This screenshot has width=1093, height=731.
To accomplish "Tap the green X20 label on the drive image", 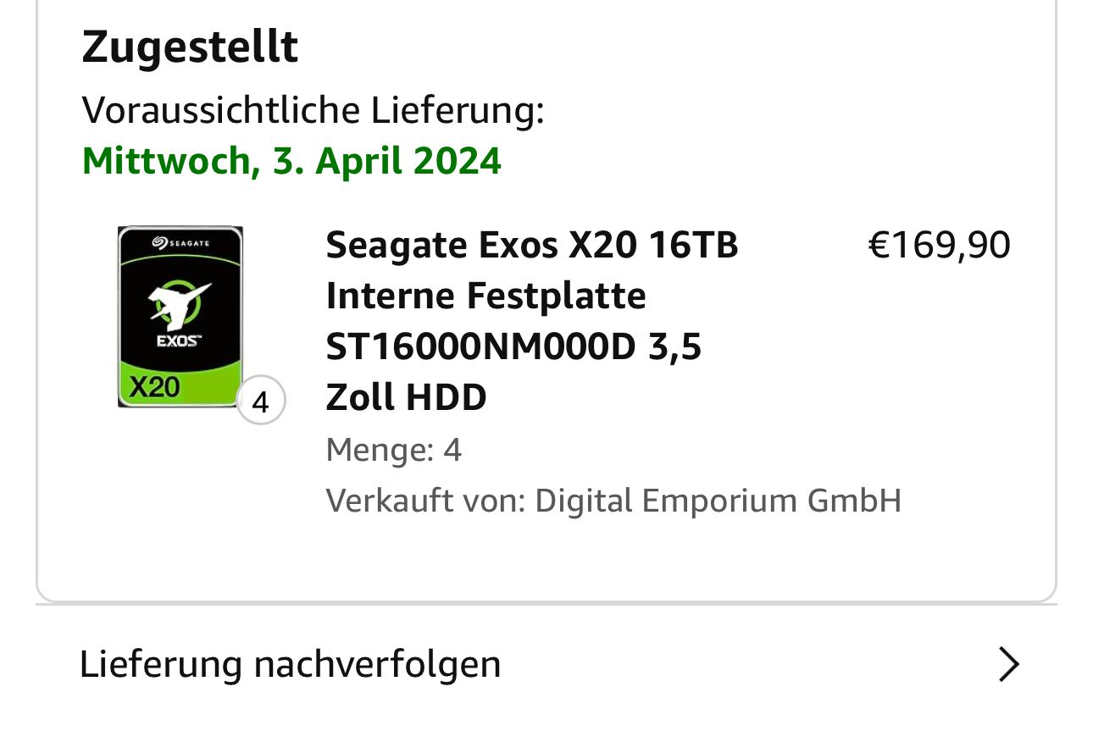I will (154, 386).
